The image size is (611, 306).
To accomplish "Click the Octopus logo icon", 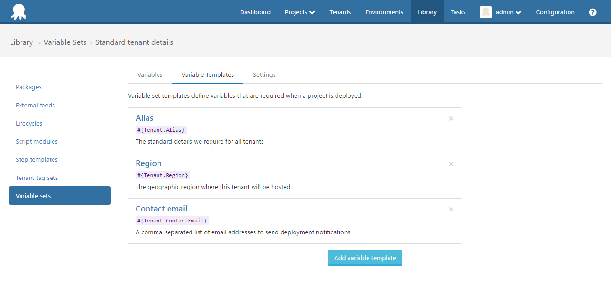I will pyautogui.click(x=19, y=11).
